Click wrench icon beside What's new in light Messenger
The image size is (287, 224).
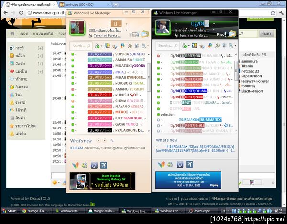[x=112, y=140]
